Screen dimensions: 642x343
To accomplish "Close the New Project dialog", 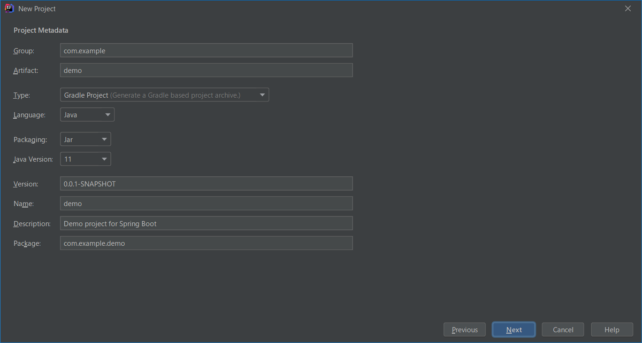I will click(x=628, y=9).
